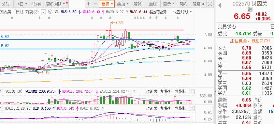The height and width of the screenshot is (124, 274).
Task: Expand 设置均线 dropdown
Action: point(182,12)
